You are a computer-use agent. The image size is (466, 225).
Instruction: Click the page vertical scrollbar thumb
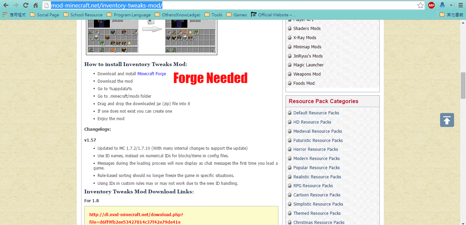pyautogui.click(x=463, y=85)
